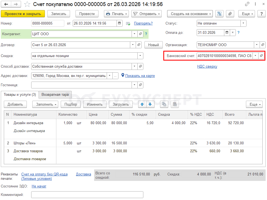Viewport: 267px width, 200px height.
Task: Move table row up with arrow
Action: coord(142,104)
